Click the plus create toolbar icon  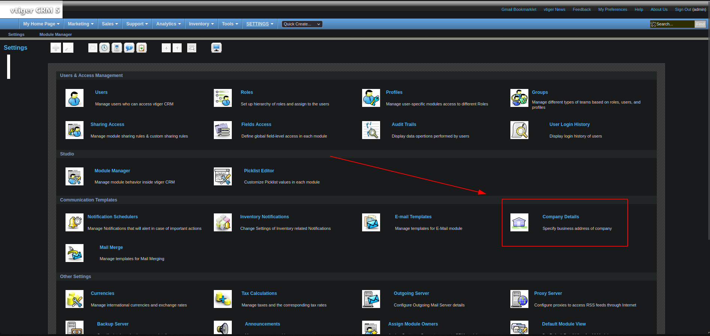pyautogui.click(x=56, y=48)
